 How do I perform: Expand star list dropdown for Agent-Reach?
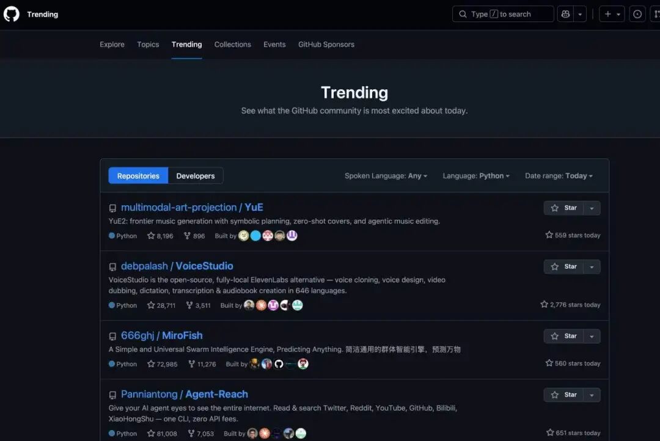(x=592, y=395)
